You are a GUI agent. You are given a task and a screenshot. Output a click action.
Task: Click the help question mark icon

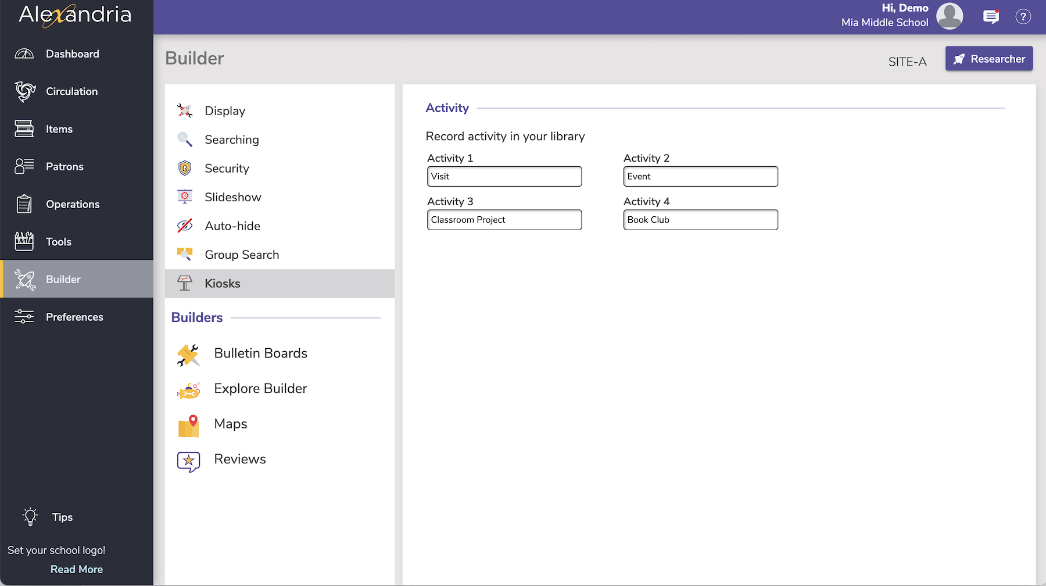pos(1023,17)
